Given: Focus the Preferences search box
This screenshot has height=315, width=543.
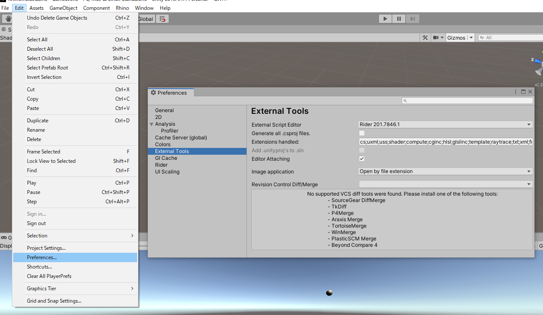Looking at the screenshot, I should click(467, 101).
